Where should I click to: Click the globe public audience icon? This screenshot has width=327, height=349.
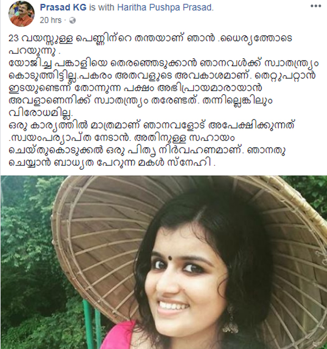point(72,21)
